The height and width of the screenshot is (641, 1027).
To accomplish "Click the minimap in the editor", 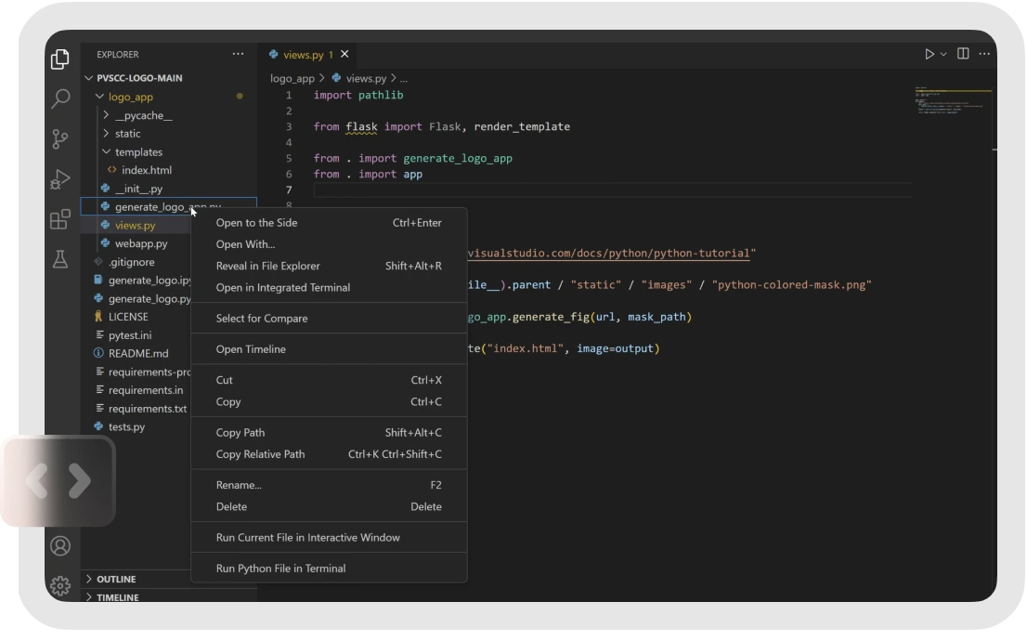I will (952, 102).
